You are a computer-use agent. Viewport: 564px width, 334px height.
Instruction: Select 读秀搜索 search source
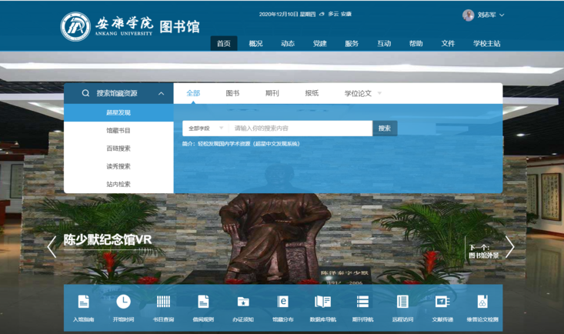click(118, 166)
